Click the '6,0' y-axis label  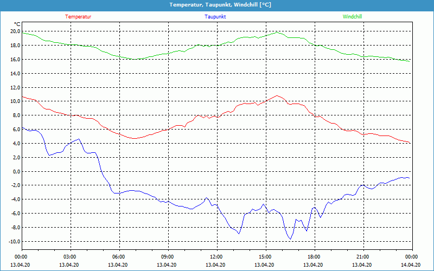pyautogui.click(x=16, y=130)
